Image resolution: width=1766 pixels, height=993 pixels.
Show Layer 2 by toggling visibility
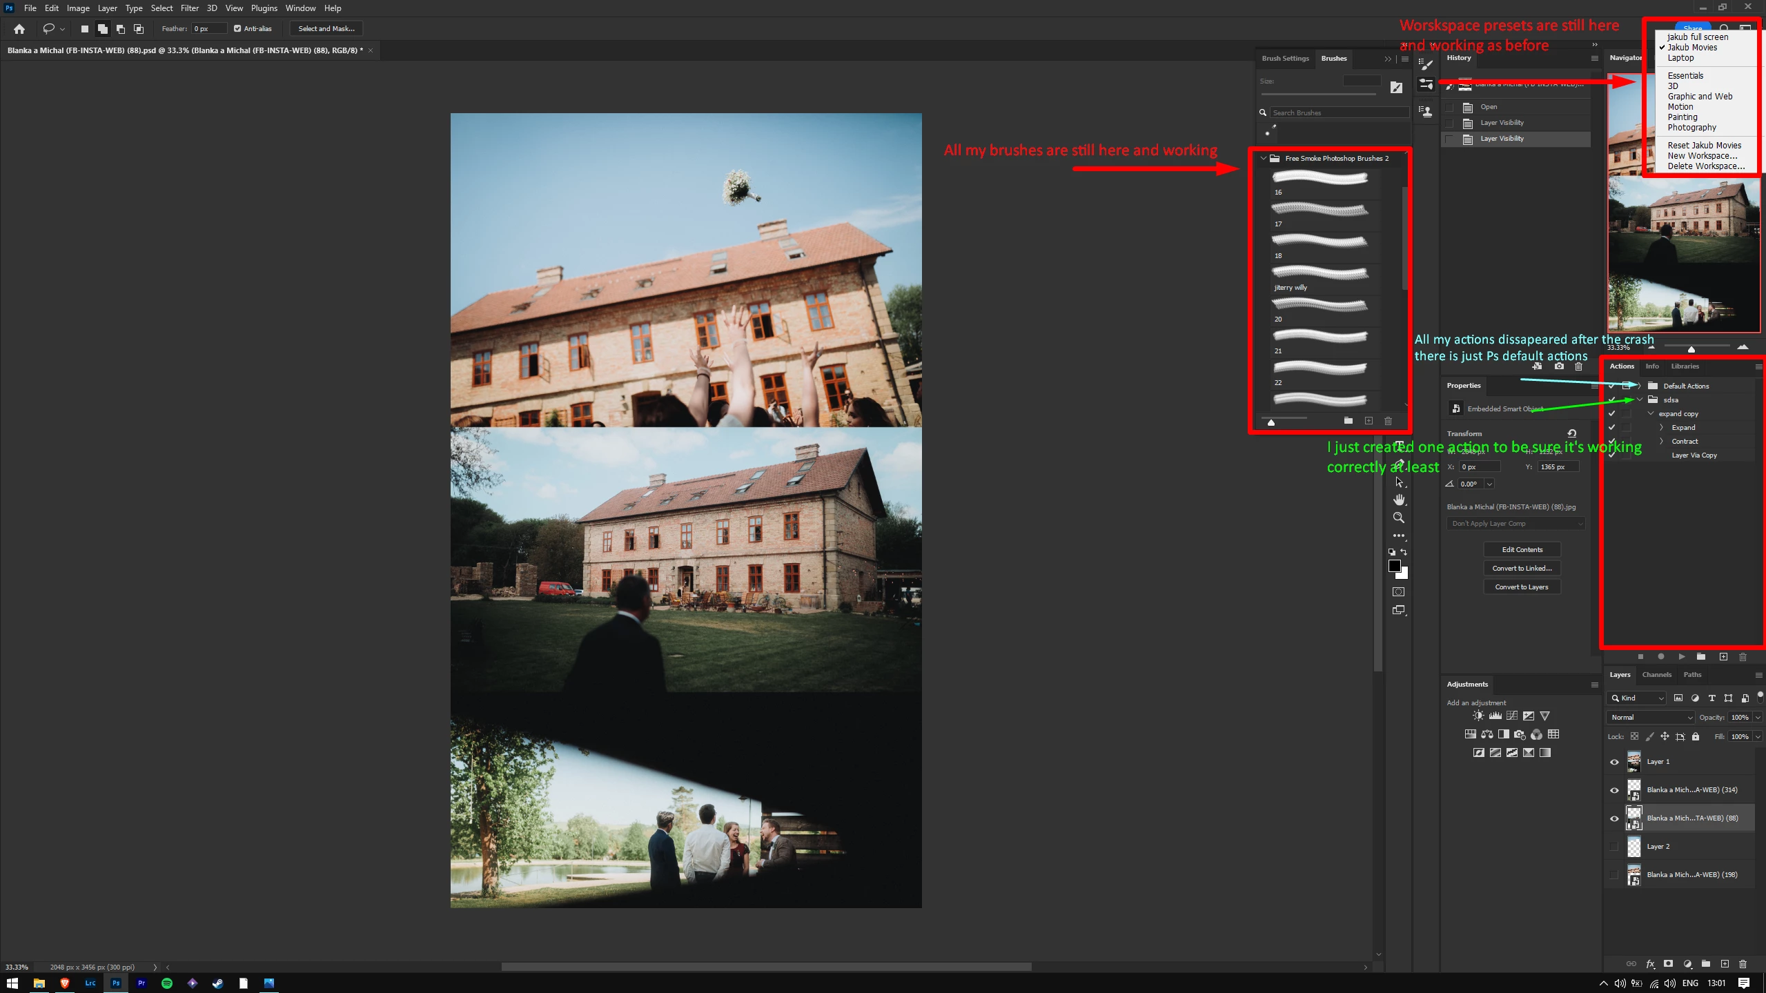[x=1614, y=847]
